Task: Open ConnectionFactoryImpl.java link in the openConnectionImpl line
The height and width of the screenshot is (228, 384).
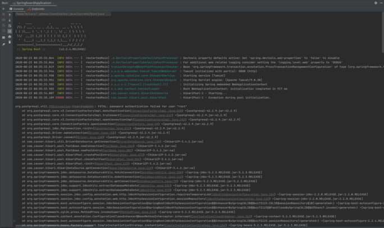Action: tap(160, 120)
